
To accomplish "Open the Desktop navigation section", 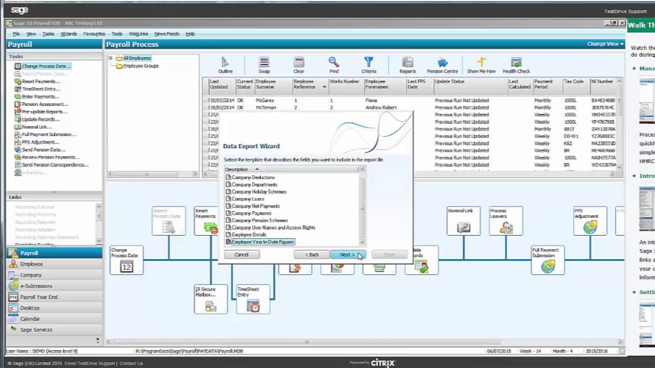I will click(x=54, y=308).
